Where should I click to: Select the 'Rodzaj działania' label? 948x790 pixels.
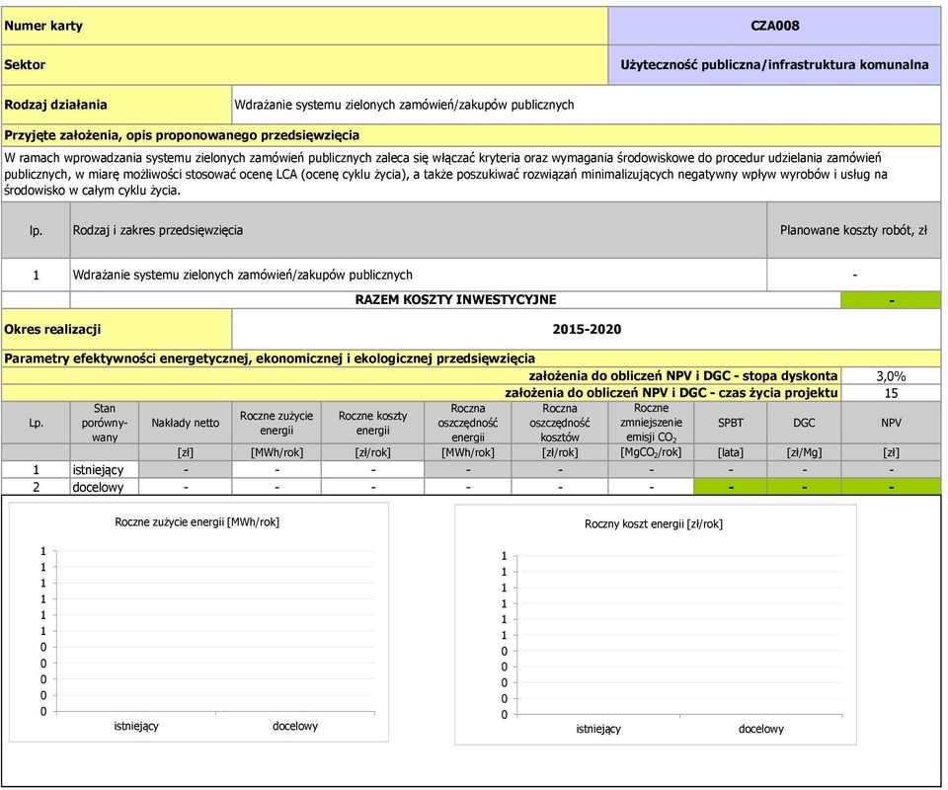[117, 105]
